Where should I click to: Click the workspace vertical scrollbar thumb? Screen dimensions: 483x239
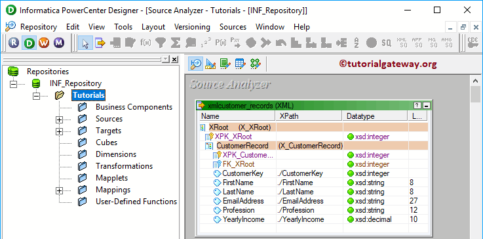pyautogui.click(x=475, y=94)
